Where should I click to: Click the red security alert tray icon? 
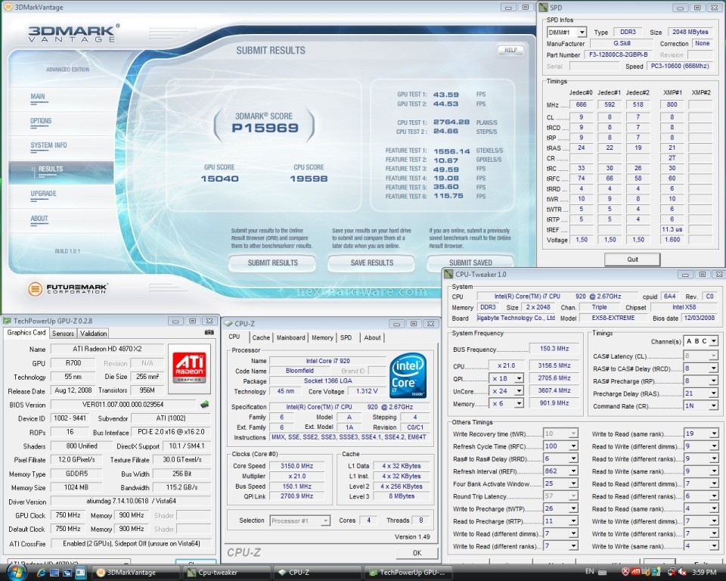click(625, 572)
